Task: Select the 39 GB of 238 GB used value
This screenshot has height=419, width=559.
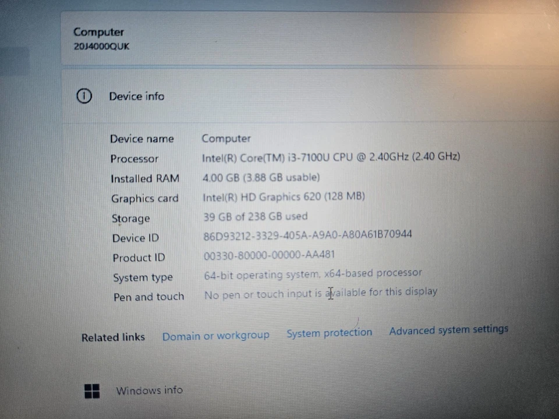Action: [x=255, y=216]
